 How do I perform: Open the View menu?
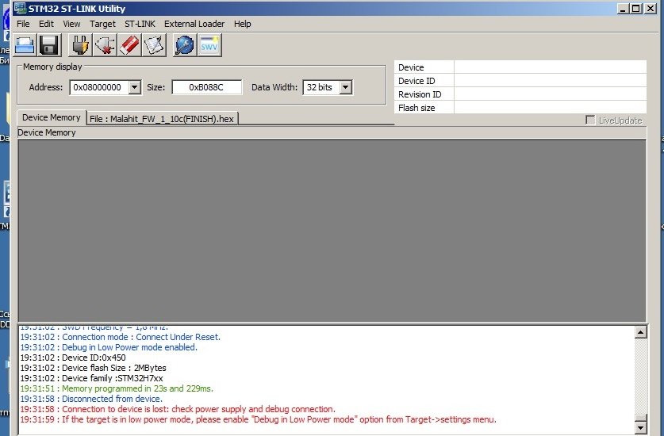pyautogui.click(x=71, y=24)
